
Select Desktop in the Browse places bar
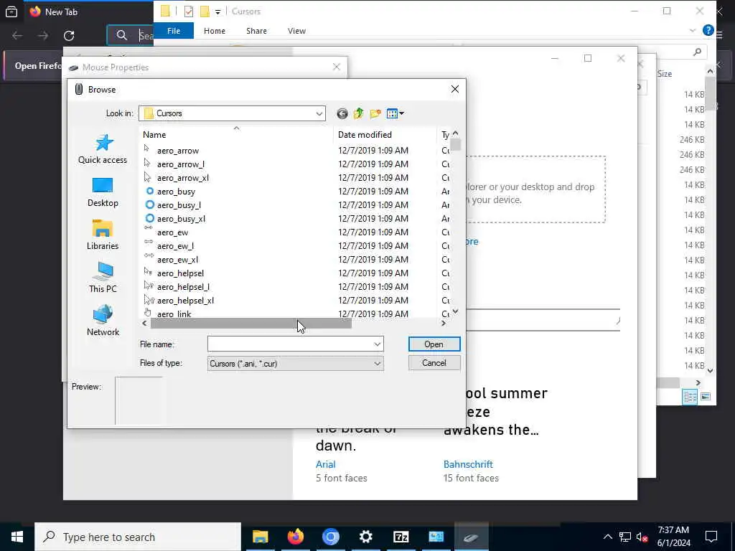[x=103, y=192]
